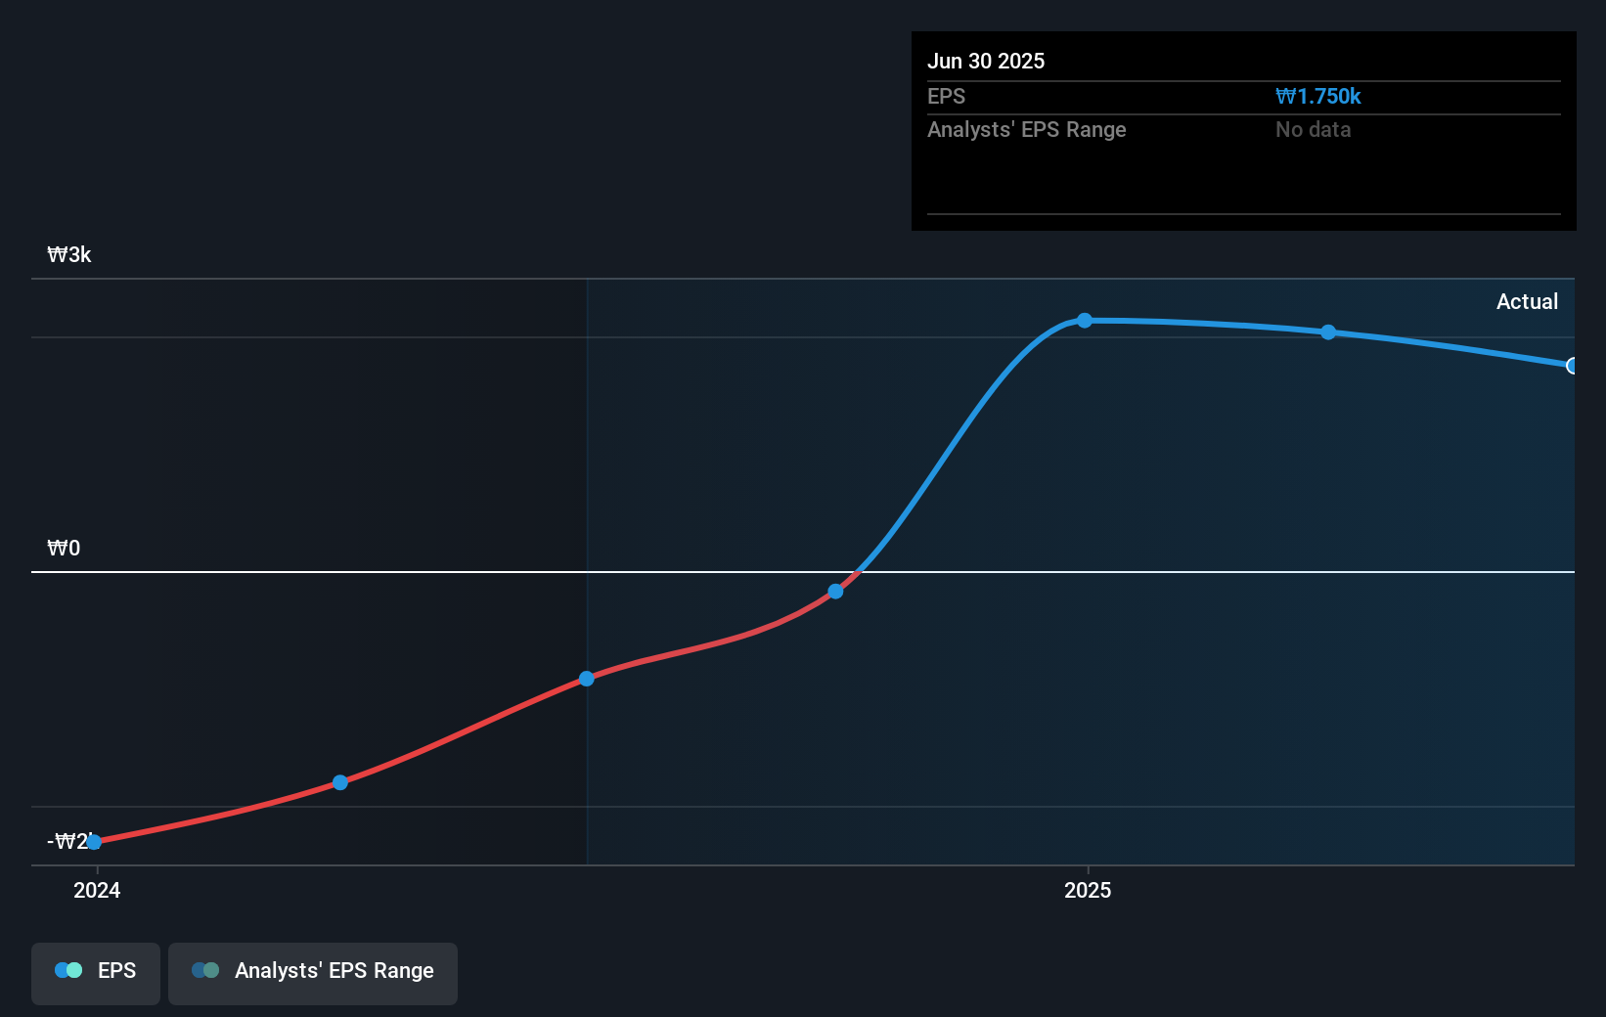Viewport: 1606px width, 1017px height.
Task: Collapse the EPS row in the tooltip
Action: 946,96
